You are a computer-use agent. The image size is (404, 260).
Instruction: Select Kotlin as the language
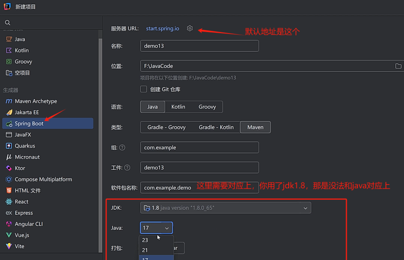(178, 106)
